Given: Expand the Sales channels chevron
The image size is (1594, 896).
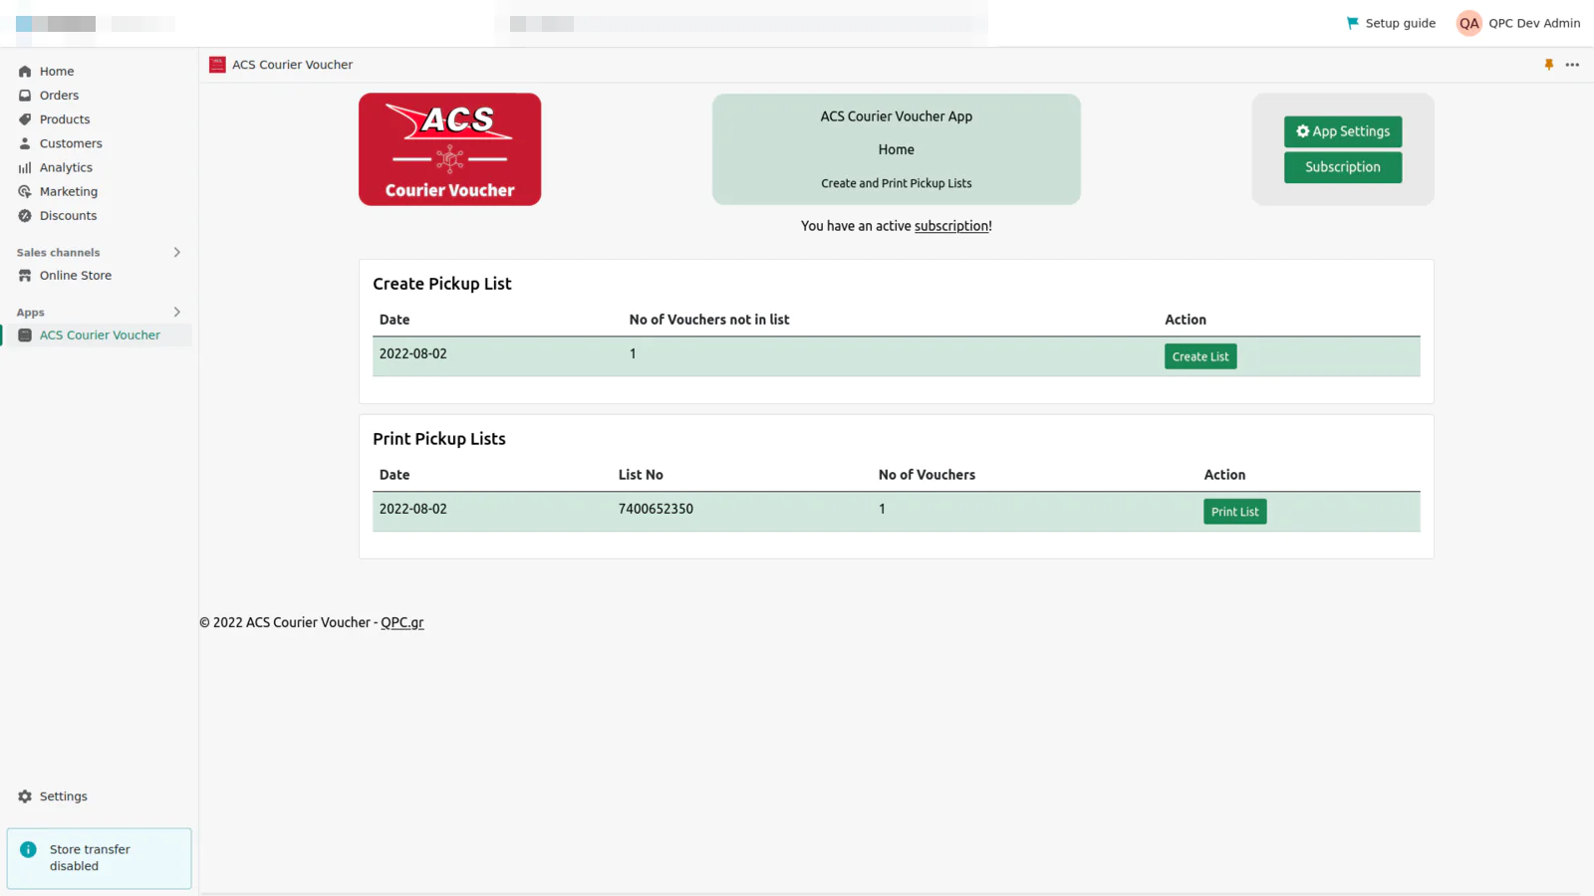Looking at the screenshot, I should tap(177, 252).
